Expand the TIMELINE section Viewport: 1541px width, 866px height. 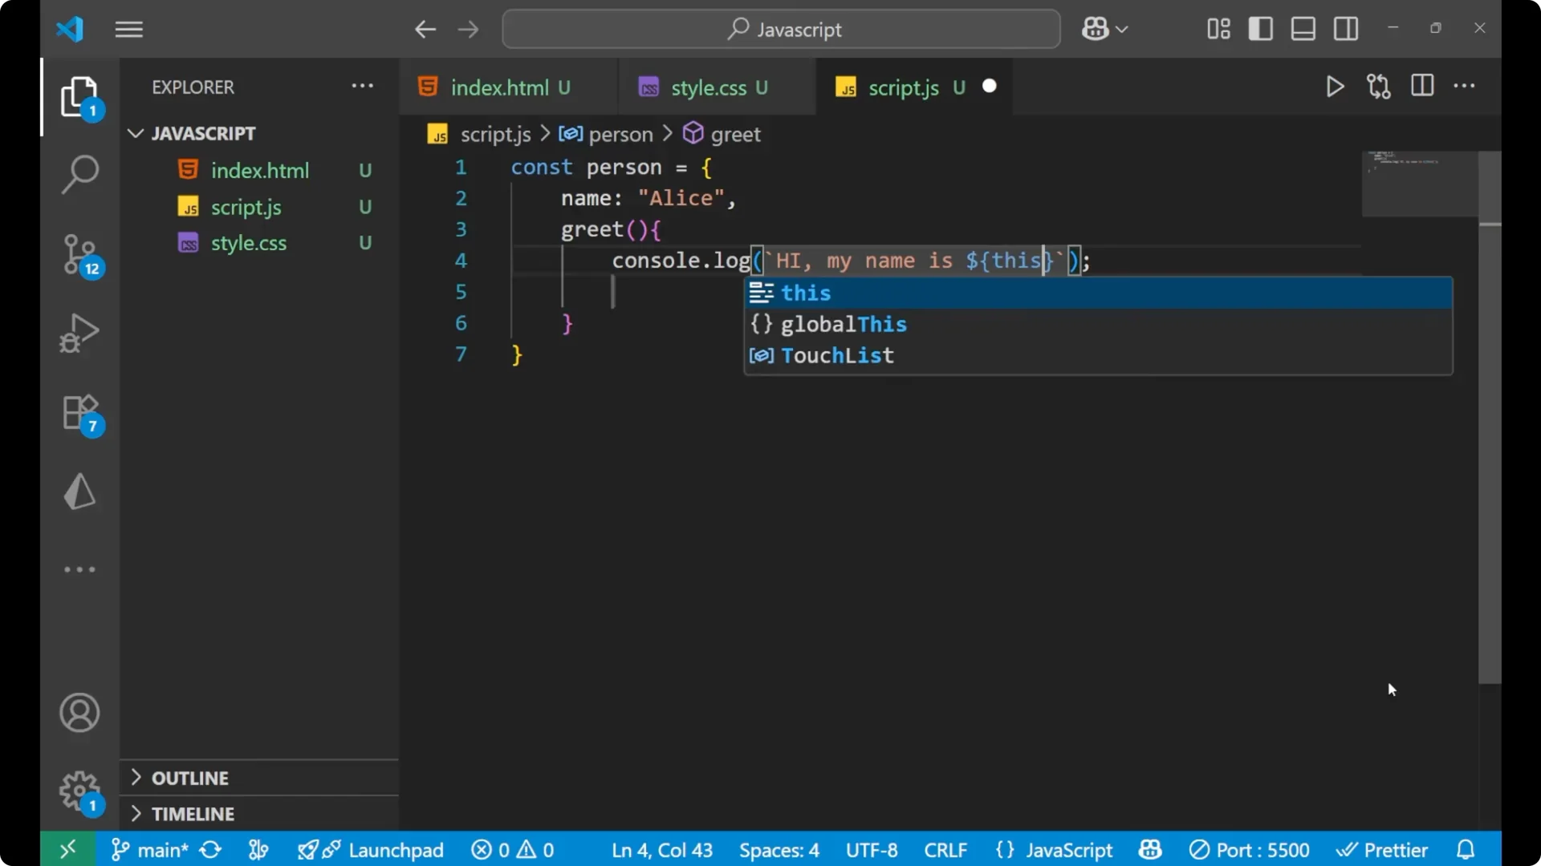coord(193,814)
